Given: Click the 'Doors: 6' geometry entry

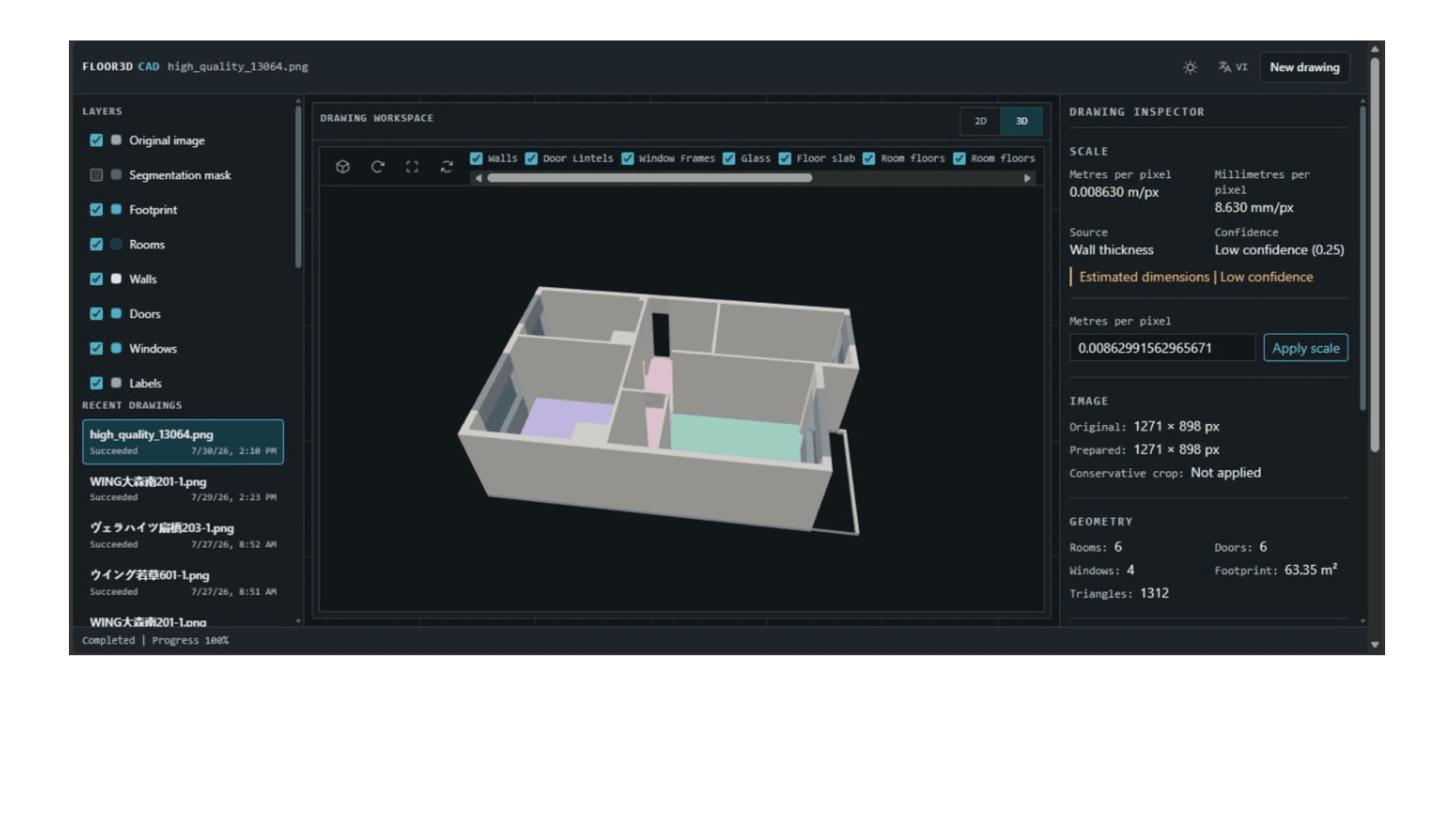Looking at the screenshot, I should click(1240, 547).
